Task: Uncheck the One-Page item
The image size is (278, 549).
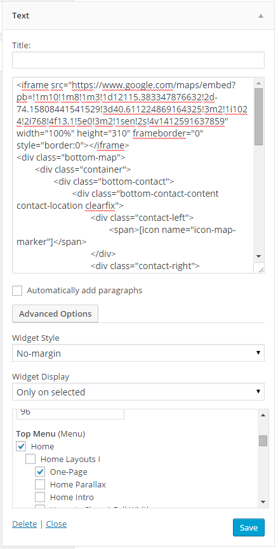Action: pos(40,472)
